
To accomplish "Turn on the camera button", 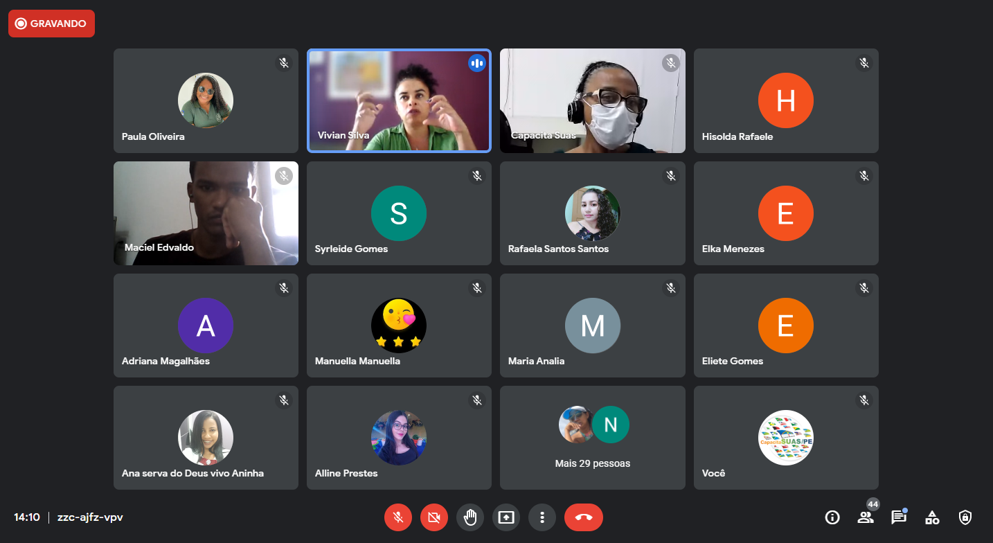I will pyautogui.click(x=434, y=517).
